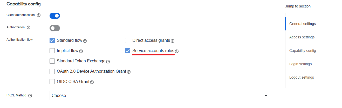Jump to Access settings section
342x108 pixels.
pos(302,37)
